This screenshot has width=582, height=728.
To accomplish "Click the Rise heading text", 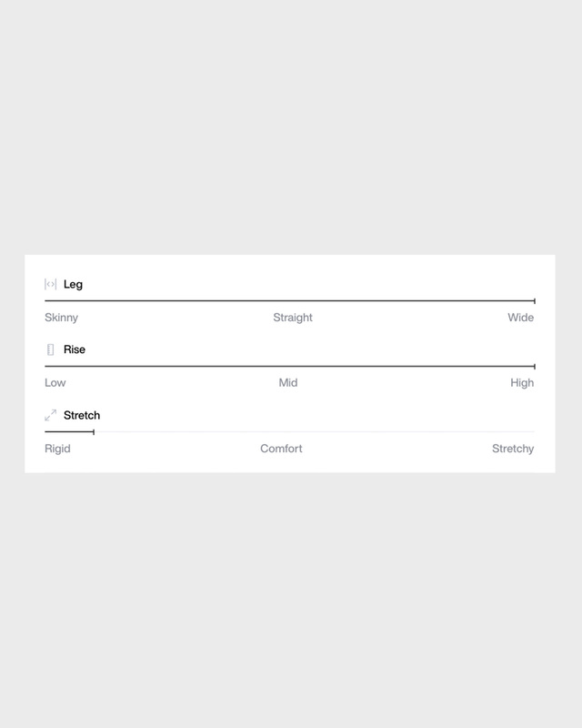I will pos(75,349).
